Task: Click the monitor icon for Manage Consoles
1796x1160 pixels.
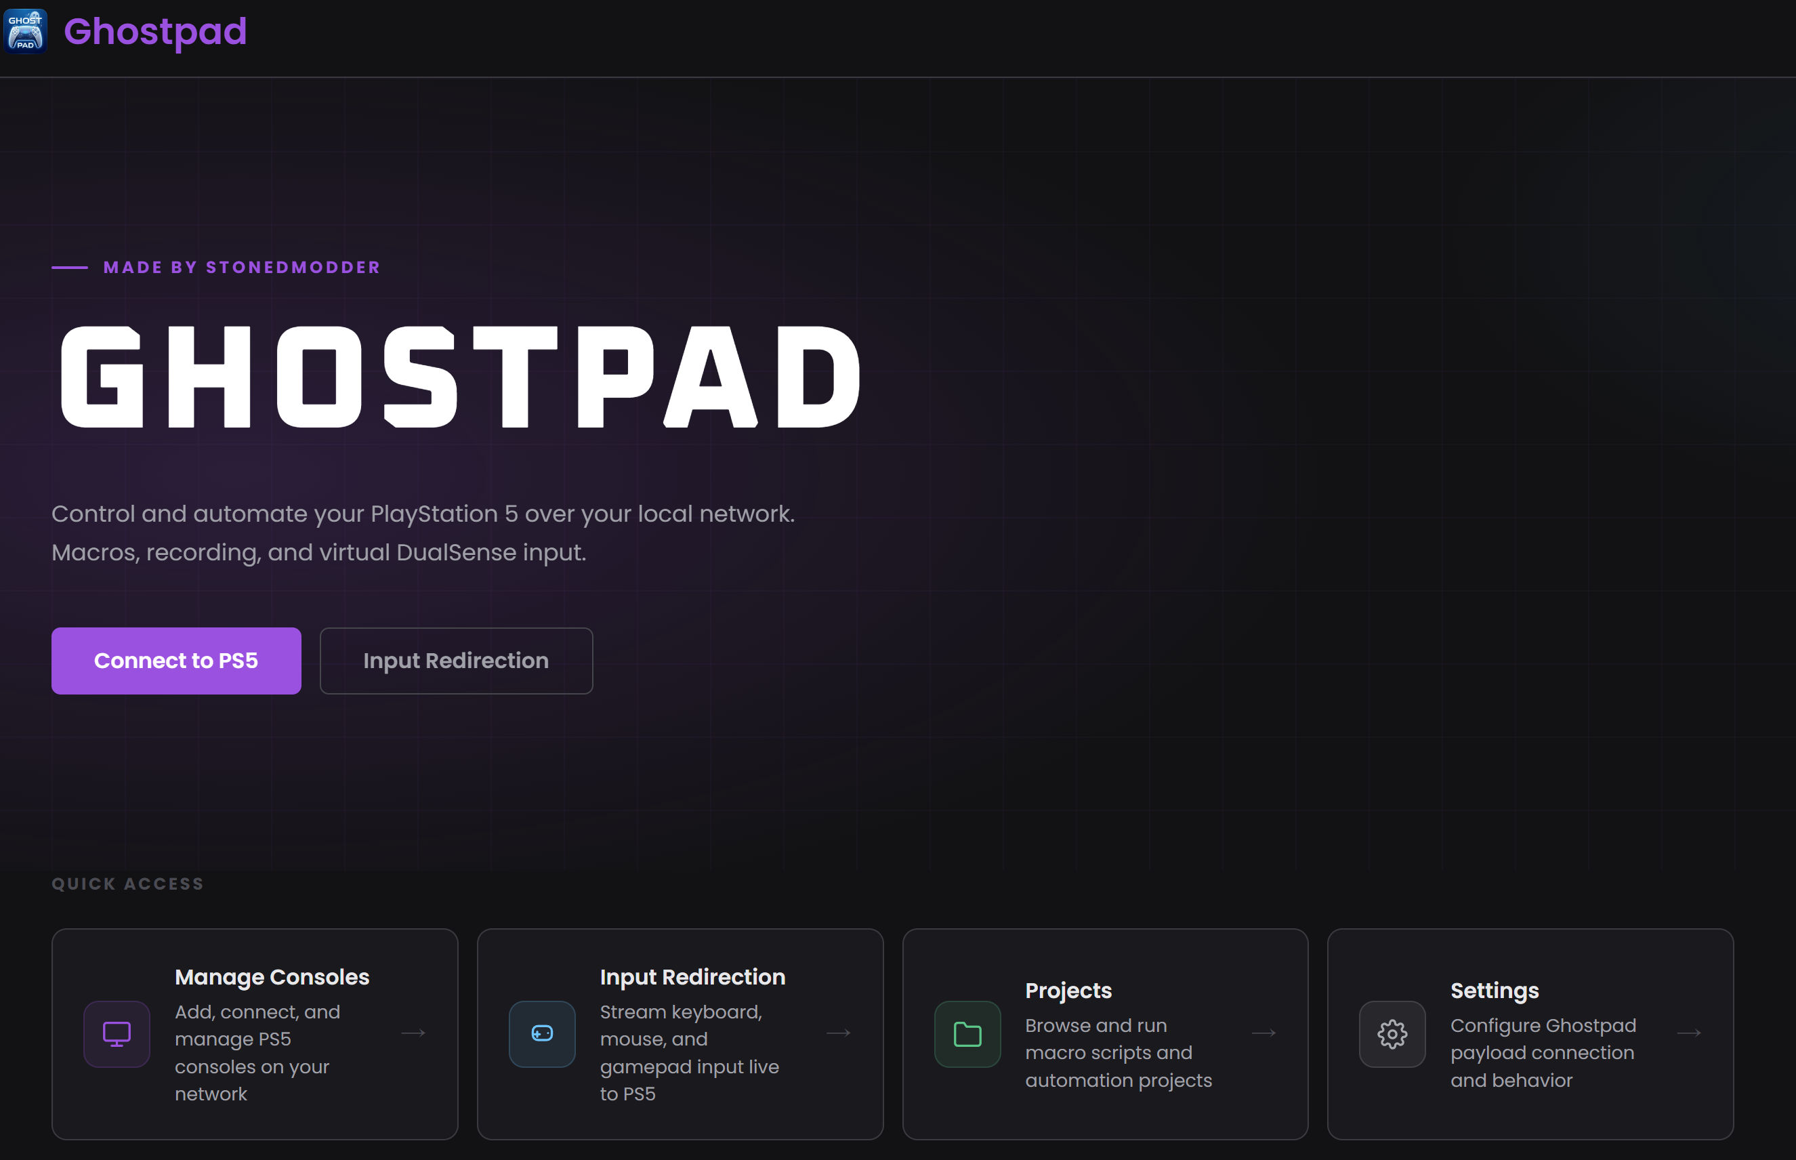Action: [117, 1033]
